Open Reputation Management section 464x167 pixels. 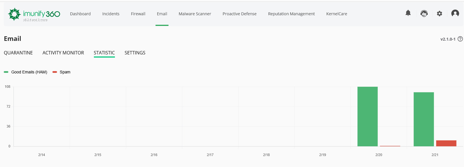coord(291,14)
